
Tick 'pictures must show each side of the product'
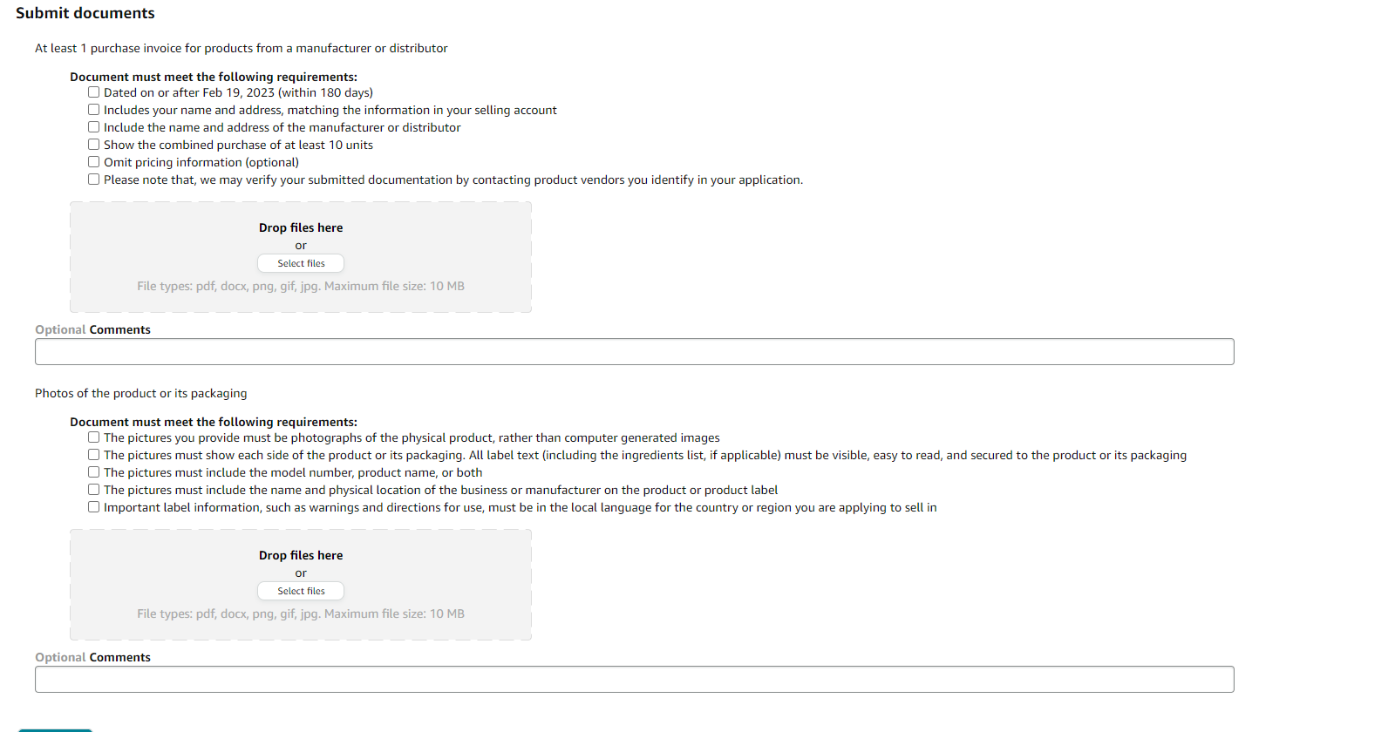tap(93, 455)
